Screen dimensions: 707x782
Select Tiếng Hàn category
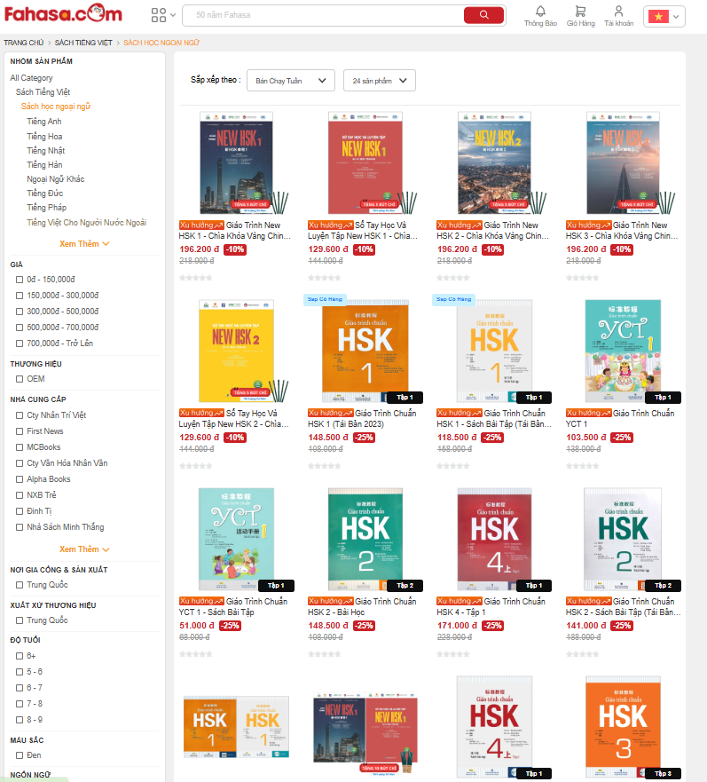pos(44,164)
